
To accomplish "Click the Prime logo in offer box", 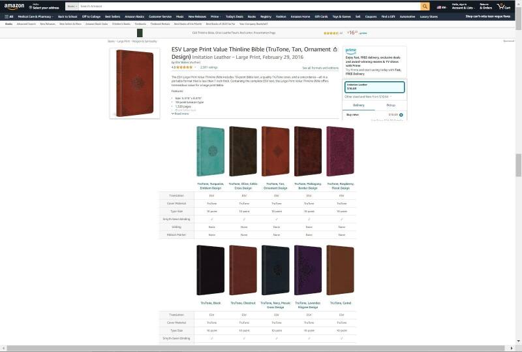I will point(350,51).
